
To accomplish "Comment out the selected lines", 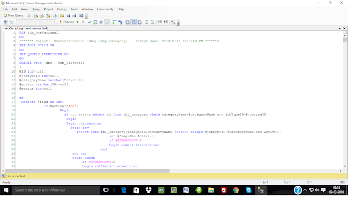I will [147, 22].
